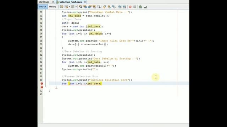The height and width of the screenshot is (127, 227).
Task: Click the Java file icon on Selection_Sort tab
Action: tap(57, 2)
